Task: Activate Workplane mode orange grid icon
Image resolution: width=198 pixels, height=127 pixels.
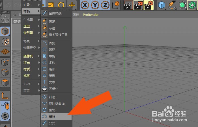Action: (x=5, y=52)
